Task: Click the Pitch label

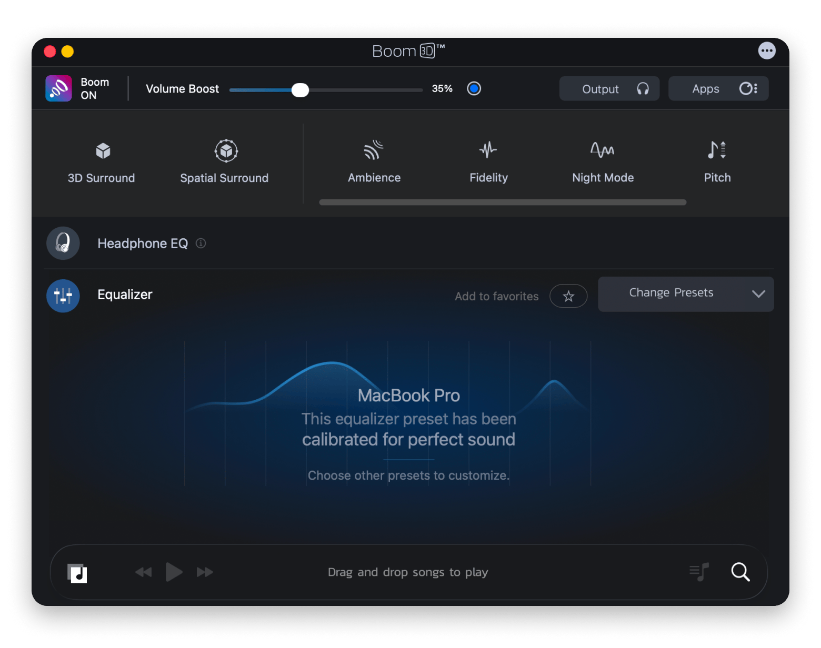Action: click(x=717, y=178)
